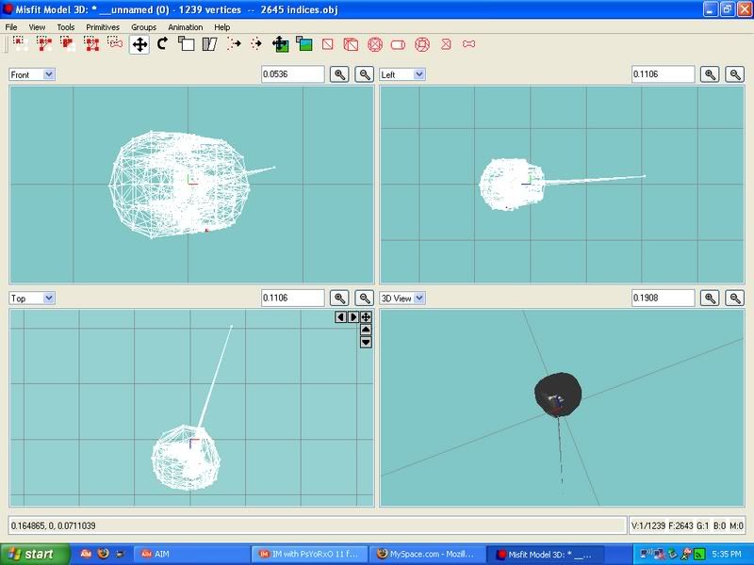Zoom in the Front viewport
754x565 pixels.
339,74
